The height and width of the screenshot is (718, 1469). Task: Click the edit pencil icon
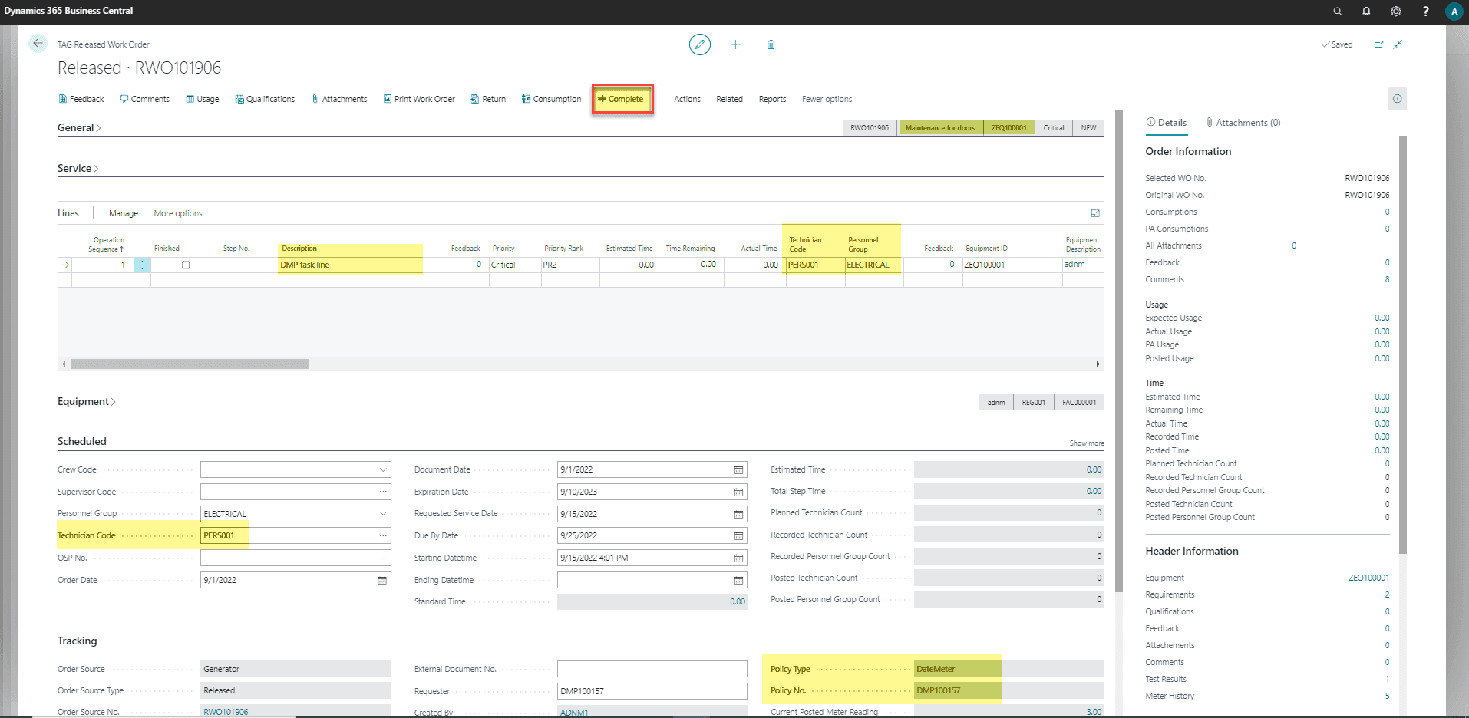[699, 44]
